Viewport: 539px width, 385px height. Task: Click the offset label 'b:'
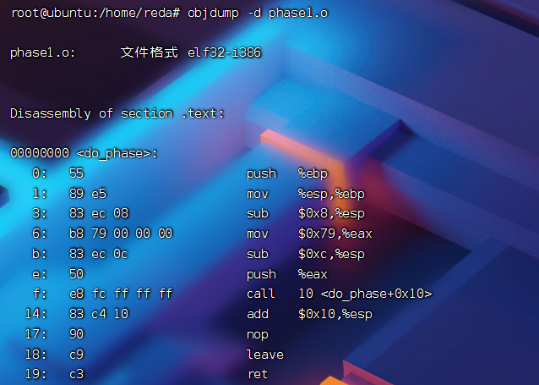click(40, 254)
